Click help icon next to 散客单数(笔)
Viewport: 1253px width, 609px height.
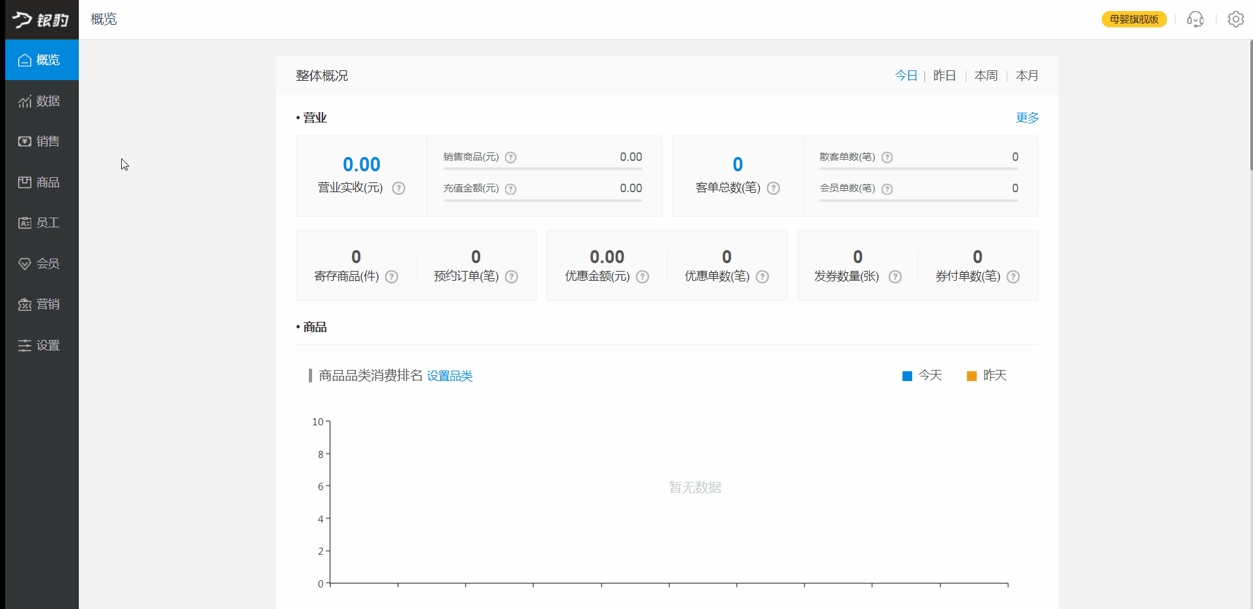point(887,158)
